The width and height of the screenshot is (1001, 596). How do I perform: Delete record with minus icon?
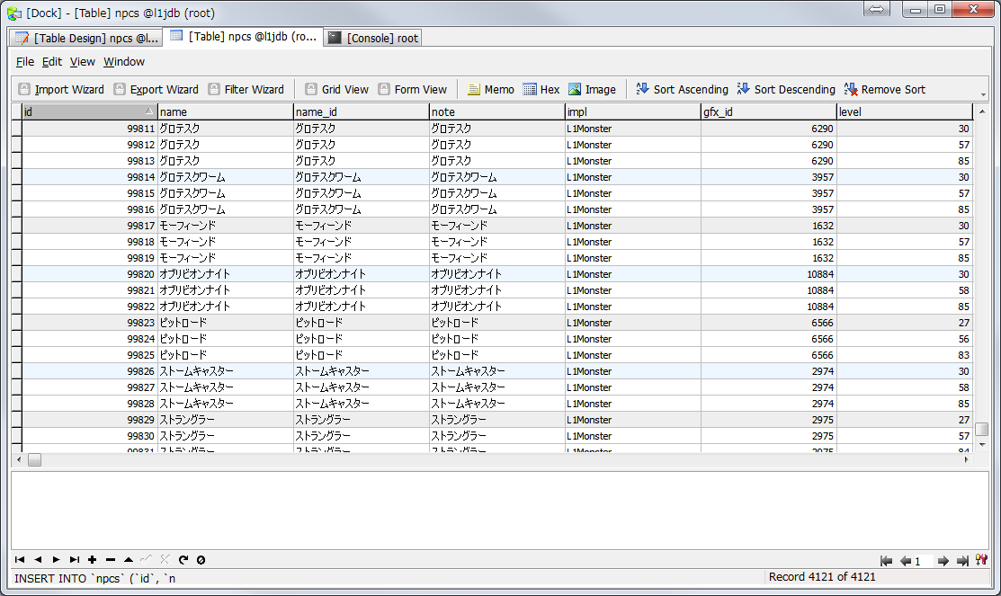[x=111, y=560]
